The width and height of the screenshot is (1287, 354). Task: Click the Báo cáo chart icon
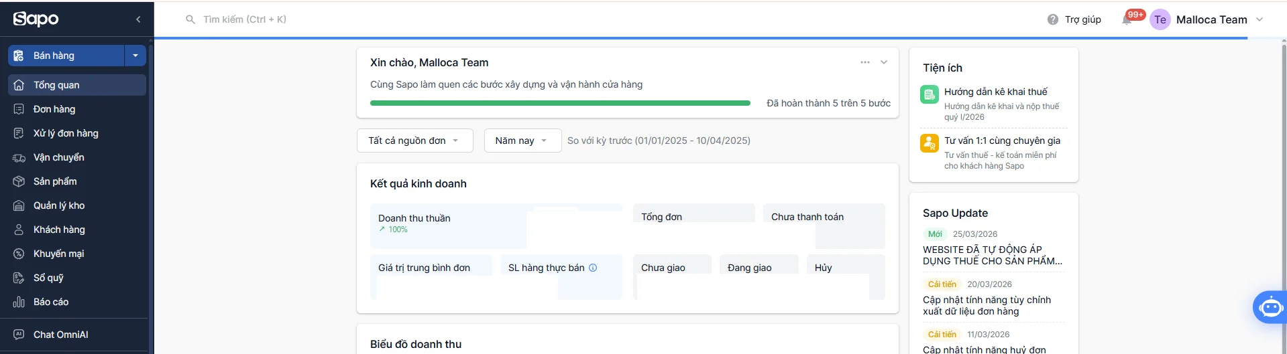pos(19,302)
